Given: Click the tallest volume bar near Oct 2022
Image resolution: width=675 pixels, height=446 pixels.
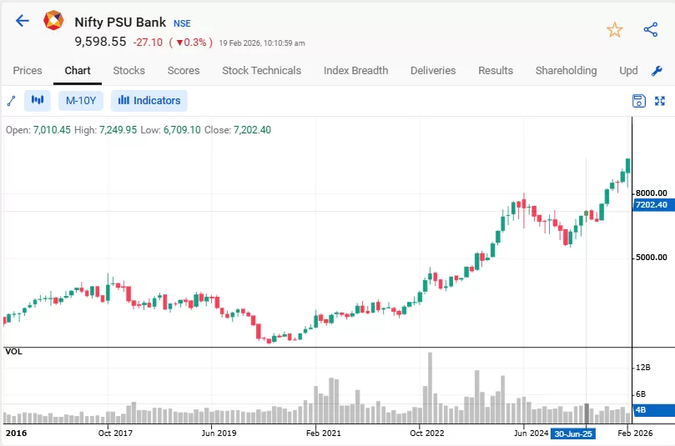Looking at the screenshot, I should (430, 388).
